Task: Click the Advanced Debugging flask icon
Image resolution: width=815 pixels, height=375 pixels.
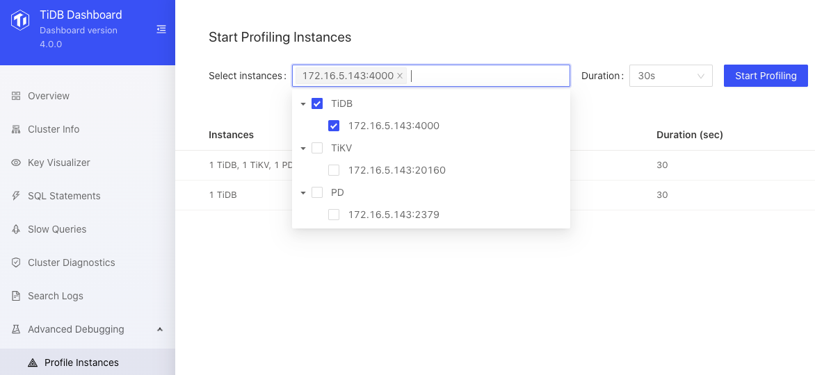Action: pyautogui.click(x=16, y=329)
